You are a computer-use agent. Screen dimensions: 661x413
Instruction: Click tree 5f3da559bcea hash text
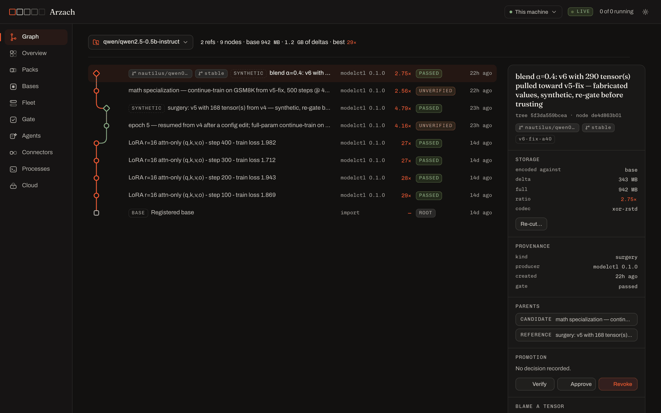coord(541,116)
